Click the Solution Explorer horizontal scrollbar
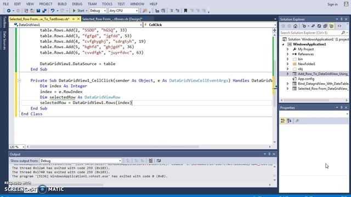 [307, 100]
